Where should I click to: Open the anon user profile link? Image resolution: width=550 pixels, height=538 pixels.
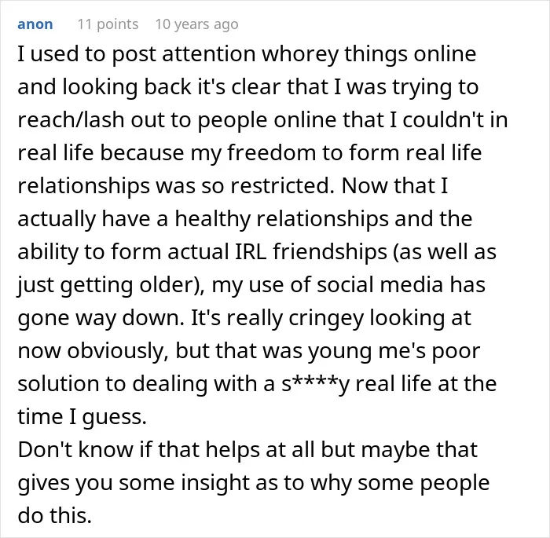(35, 24)
